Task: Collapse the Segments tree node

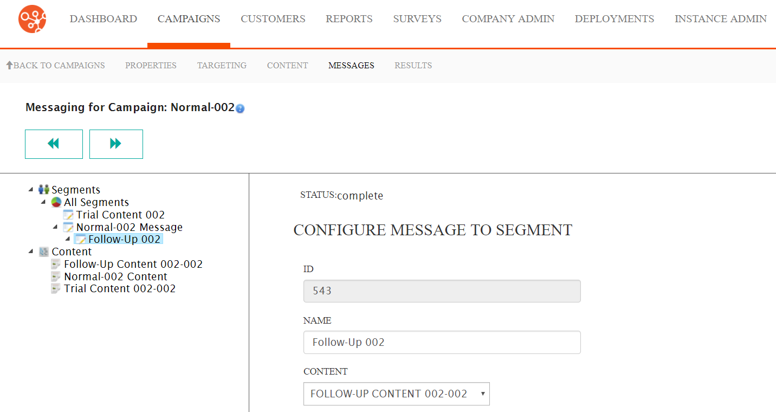Action: pyautogui.click(x=31, y=190)
